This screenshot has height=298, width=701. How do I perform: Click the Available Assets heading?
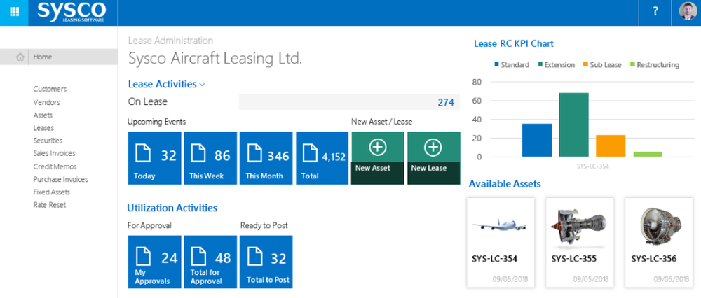tap(505, 184)
